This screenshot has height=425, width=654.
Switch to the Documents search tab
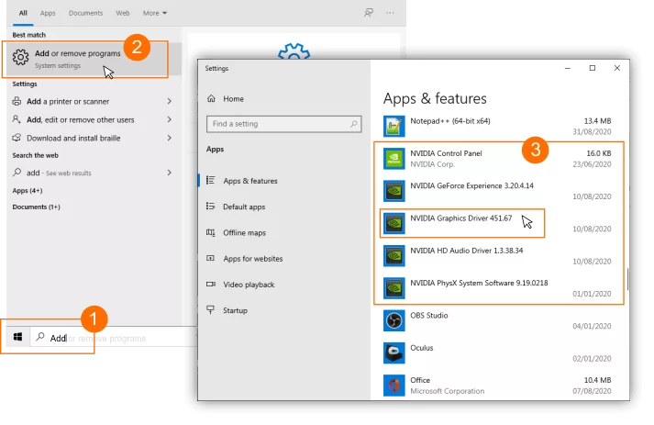pyautogui.click(x=85, y=14)
